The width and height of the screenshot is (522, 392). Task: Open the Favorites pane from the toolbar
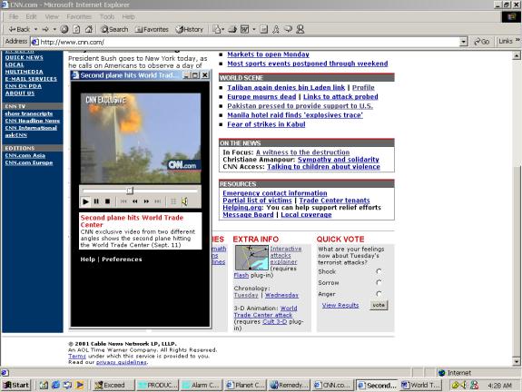152,29
